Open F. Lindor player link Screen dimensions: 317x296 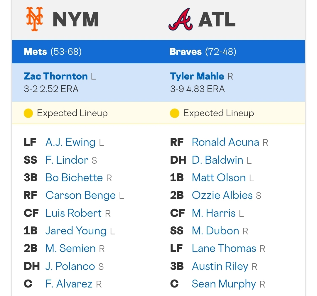67,160
